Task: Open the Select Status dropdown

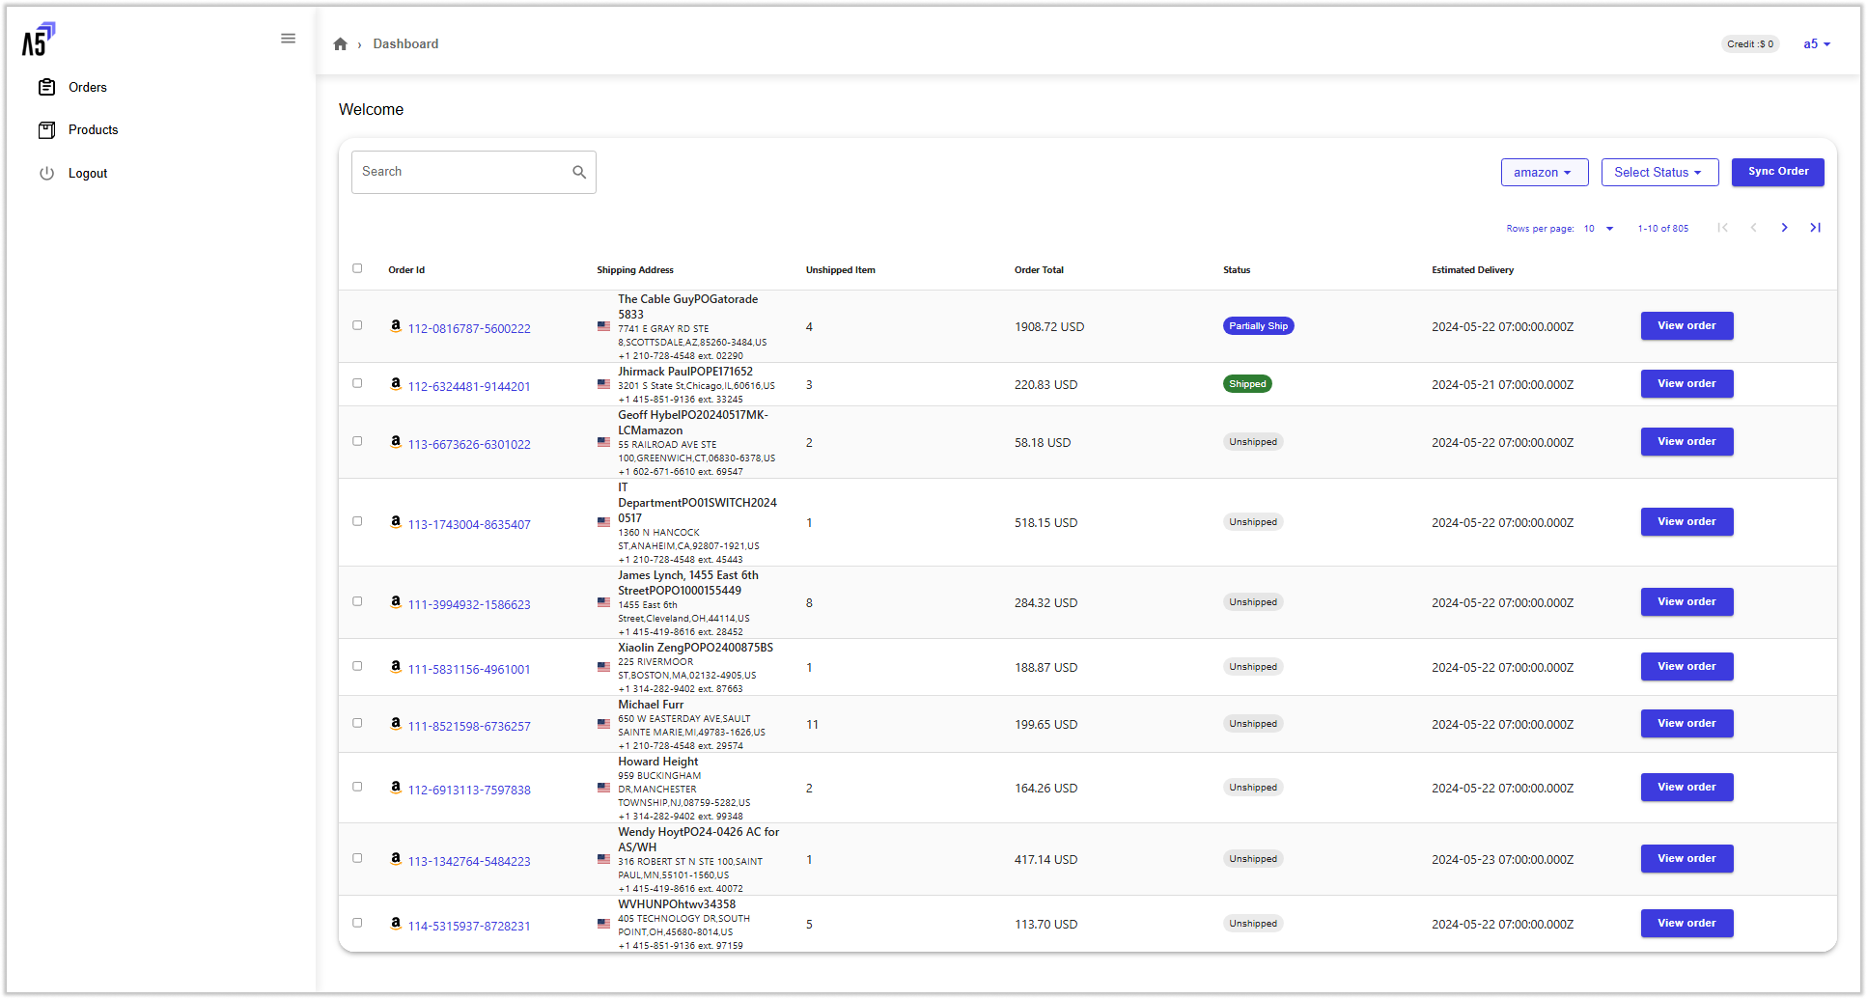Action: [1659, 173]
